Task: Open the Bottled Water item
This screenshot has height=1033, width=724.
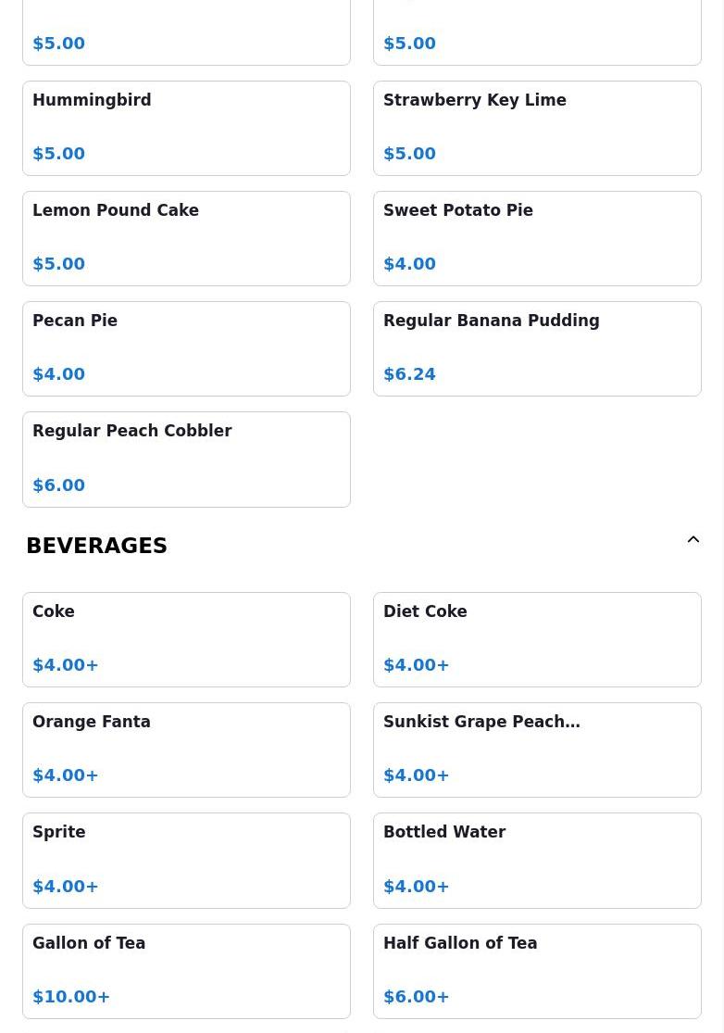Action: coord(537,861)
